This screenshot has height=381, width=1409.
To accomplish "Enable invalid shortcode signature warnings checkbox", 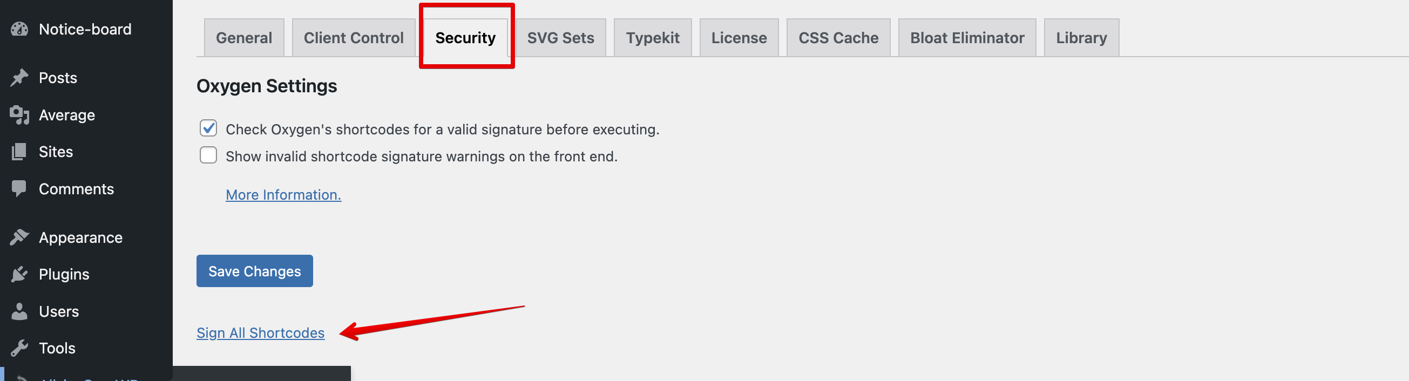I will coord(208,156).
